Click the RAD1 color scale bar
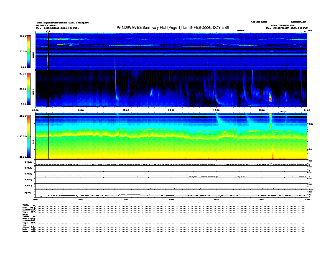 pyautogui.click(x=28, y=89)
